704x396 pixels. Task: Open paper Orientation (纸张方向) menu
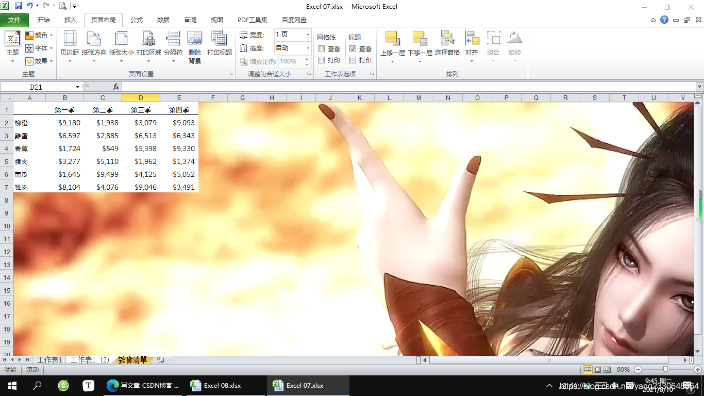point(94,46)
